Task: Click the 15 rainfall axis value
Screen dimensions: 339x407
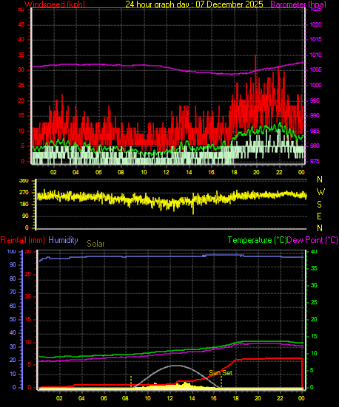Action: [27, 320]
